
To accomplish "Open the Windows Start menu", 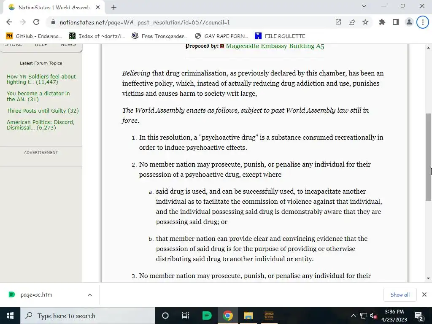I will click(x=10, y=316).
